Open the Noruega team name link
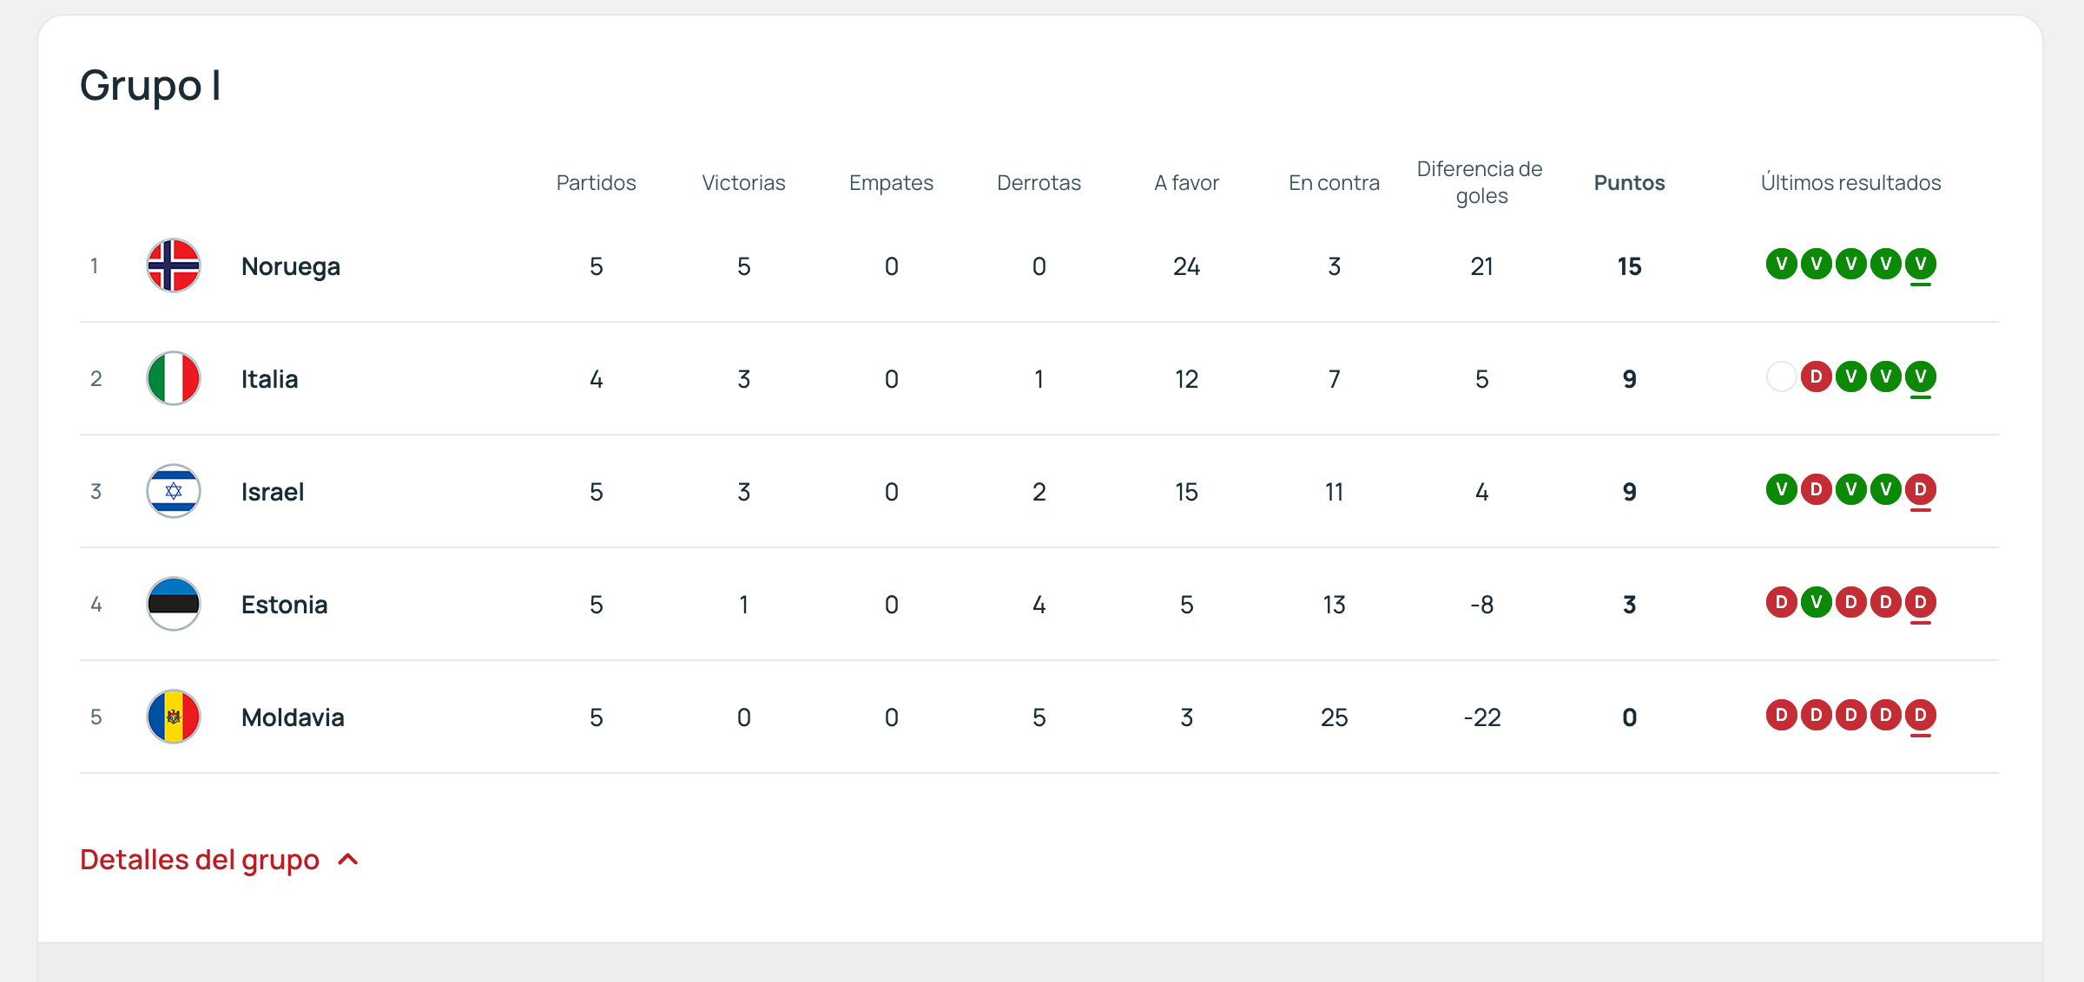Screen dimensions: 2084x982 [x=290, y=266]
